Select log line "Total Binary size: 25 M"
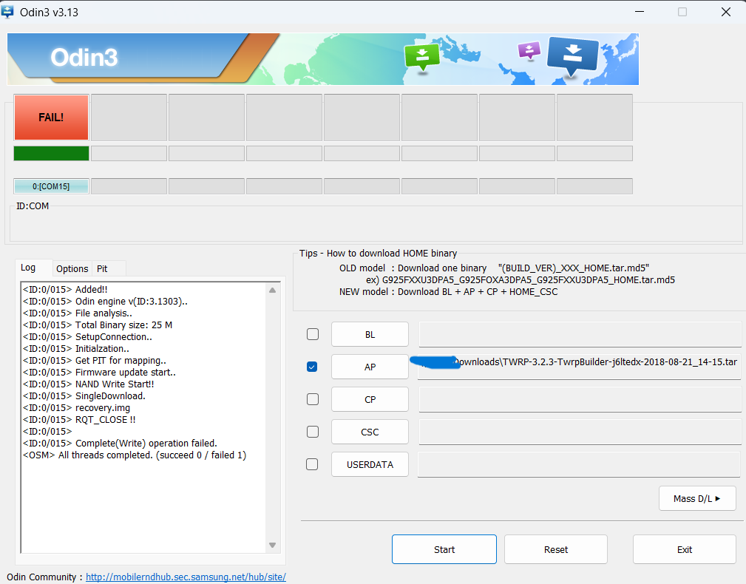This screenshot has width=746, height=584. click(x=98, y=325)
